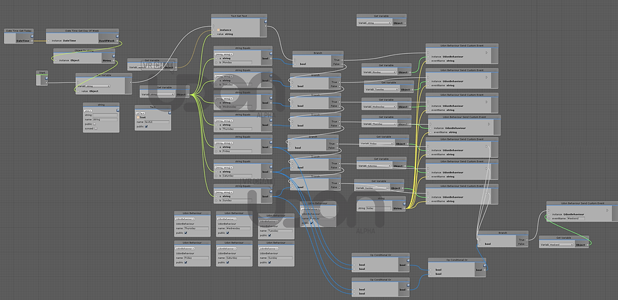Uncheck public on the Thursday Udon Behaviour node
Screen dimensions: 618x300
click(186, 232)
